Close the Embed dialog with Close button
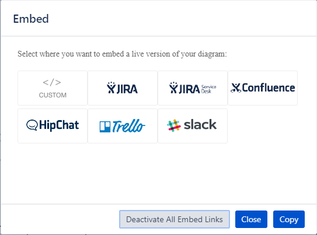 pos(251,219)
